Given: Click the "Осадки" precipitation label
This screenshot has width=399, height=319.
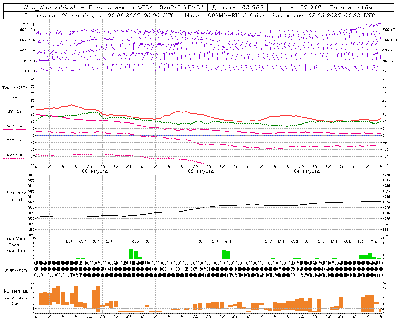Looking at the screenshot, I should [16, 245].
